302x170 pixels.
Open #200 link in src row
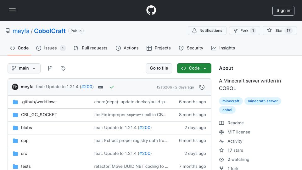click(x=145, y=153)
